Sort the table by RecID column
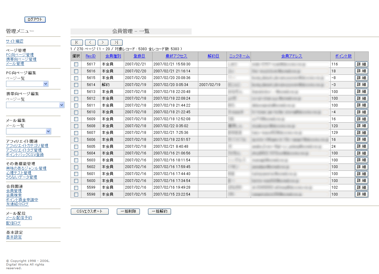 (x=91, y=56)
